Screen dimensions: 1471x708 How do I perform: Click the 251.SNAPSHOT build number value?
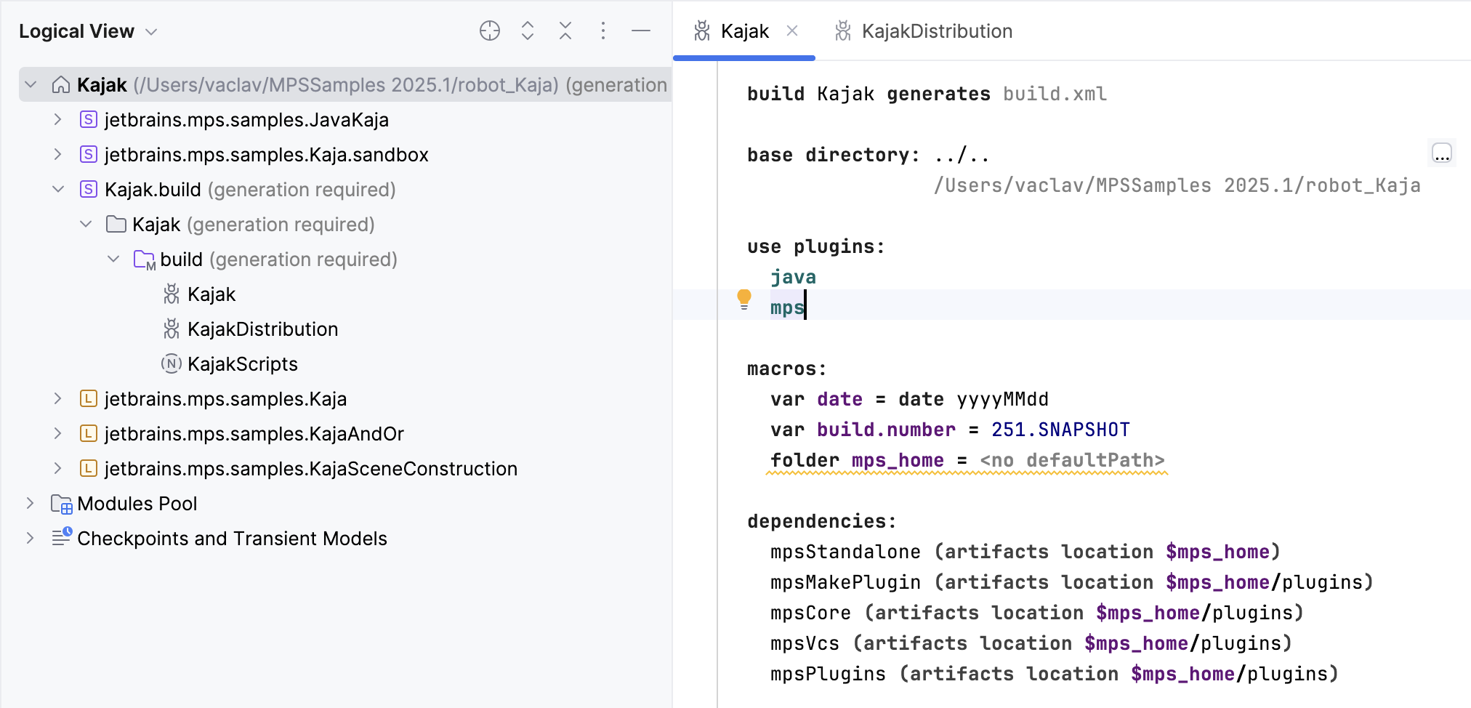coord(1060,430)
